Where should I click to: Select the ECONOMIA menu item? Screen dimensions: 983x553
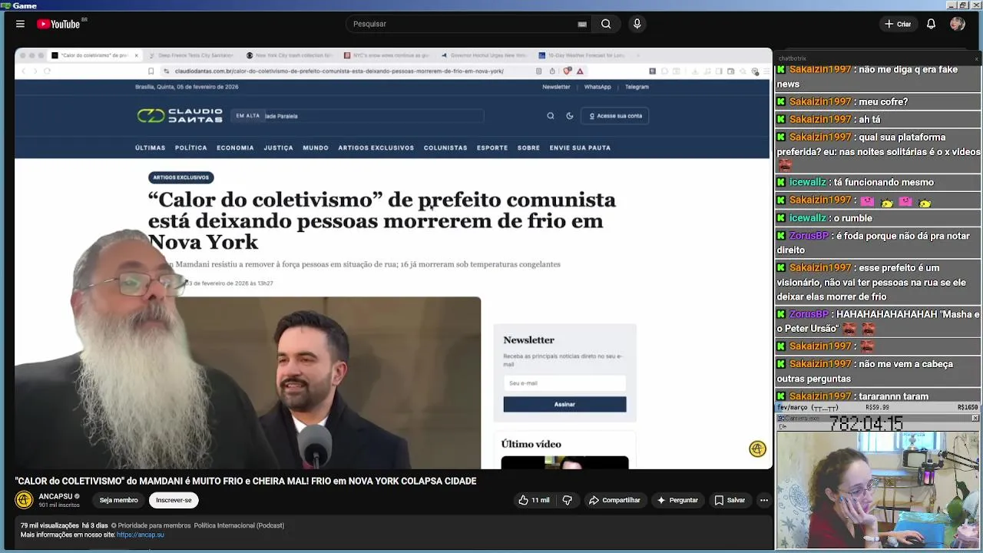[x=235, y=147]
